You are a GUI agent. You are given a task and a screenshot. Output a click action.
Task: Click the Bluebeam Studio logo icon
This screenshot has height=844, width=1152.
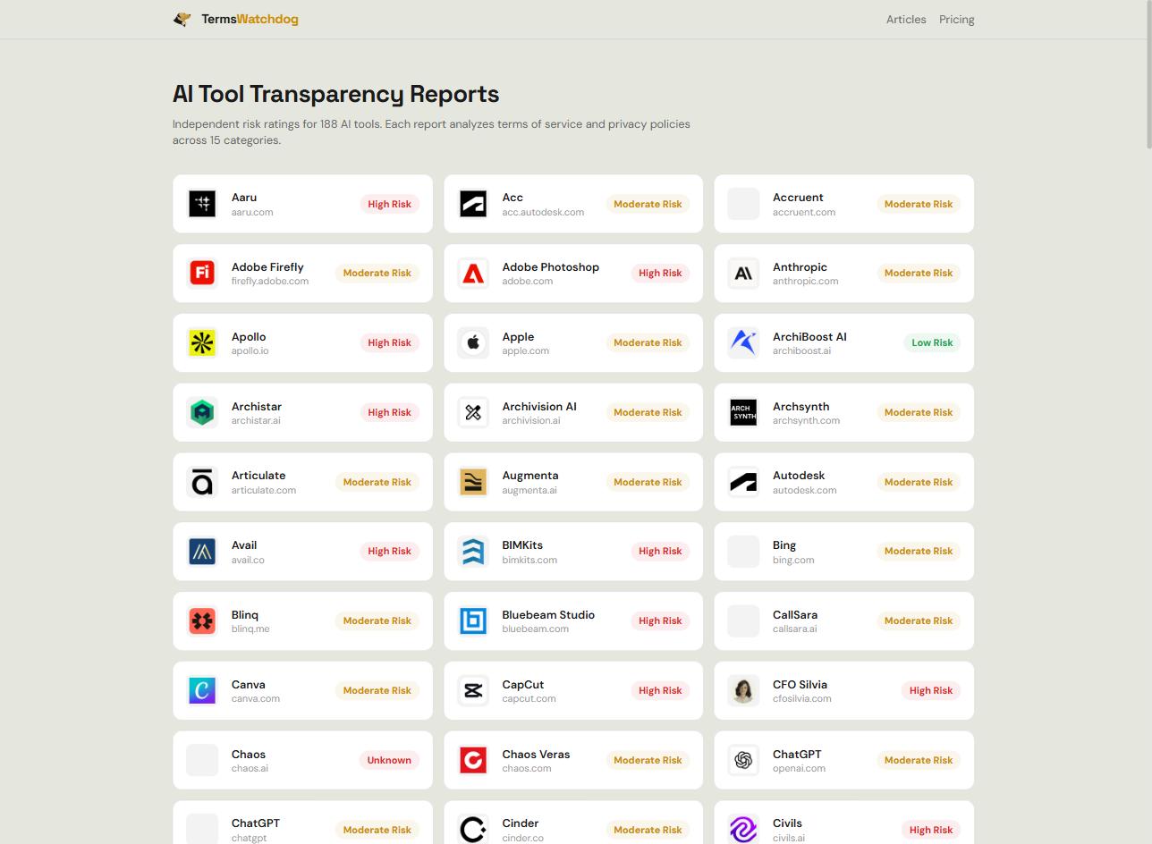tap(473, 620)
